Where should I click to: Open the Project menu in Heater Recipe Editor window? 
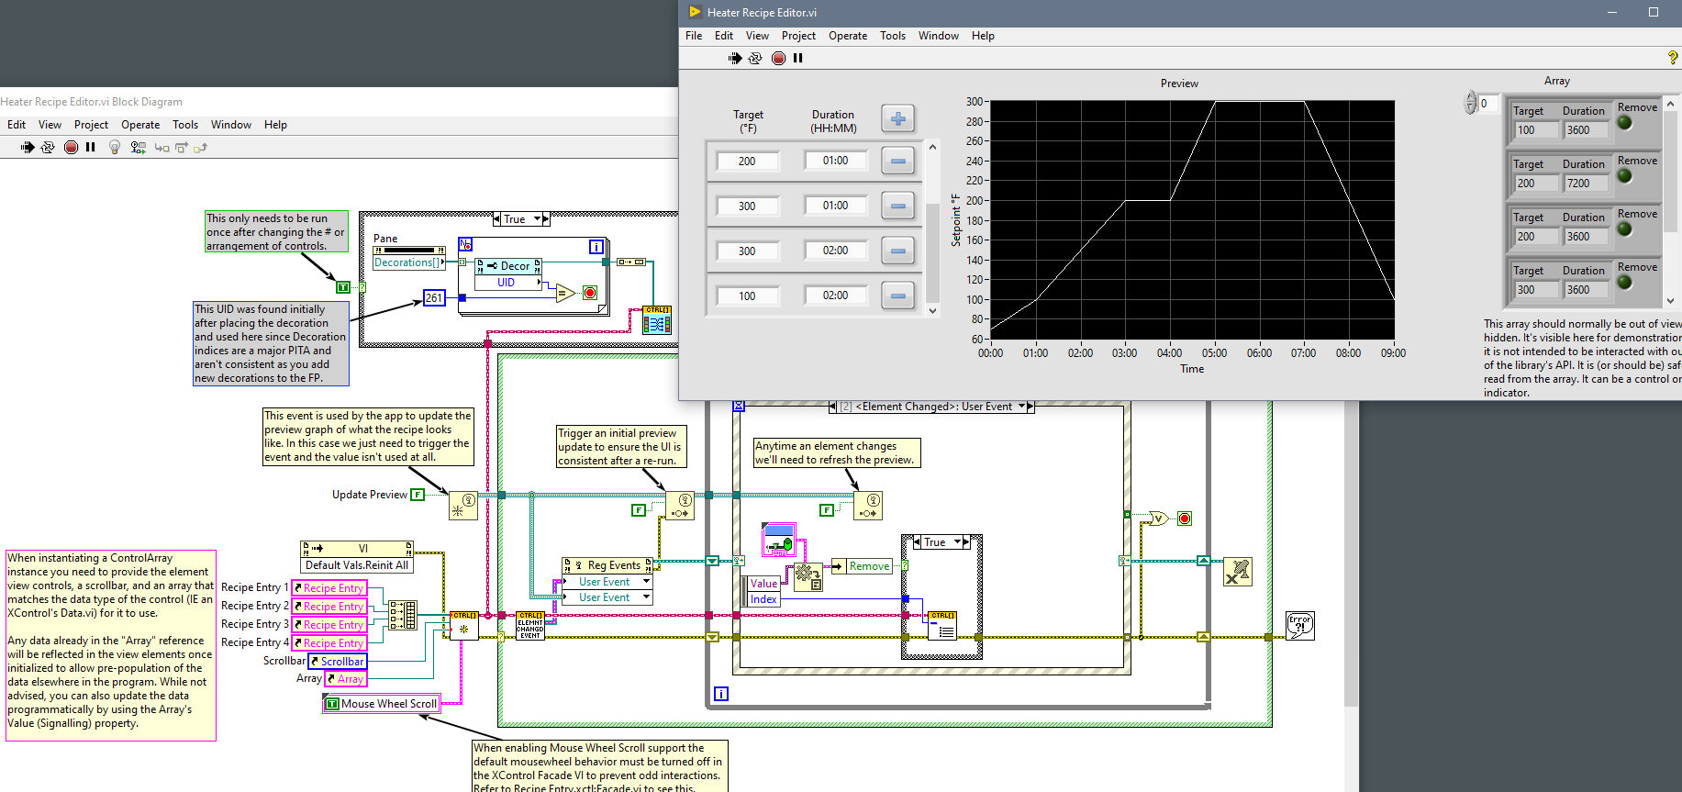click(x=798, y=36)
